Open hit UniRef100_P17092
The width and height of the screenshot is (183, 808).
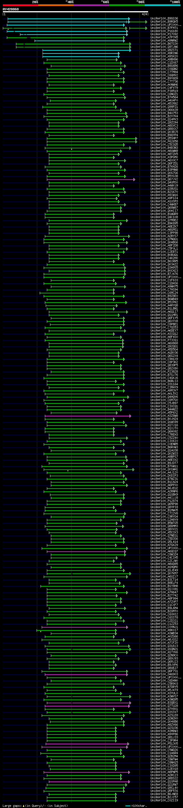(164, 34)
